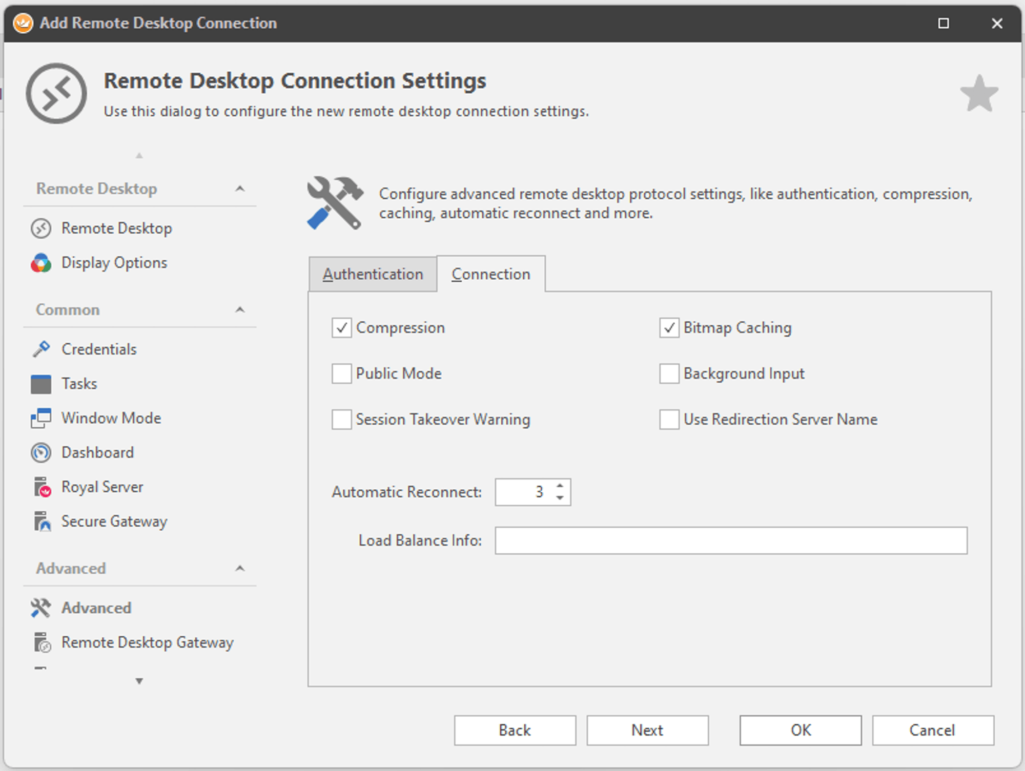Viewport: 1025px width, 771px height.
Task: Open Window Mode settings icon
Action: point(41,418)
